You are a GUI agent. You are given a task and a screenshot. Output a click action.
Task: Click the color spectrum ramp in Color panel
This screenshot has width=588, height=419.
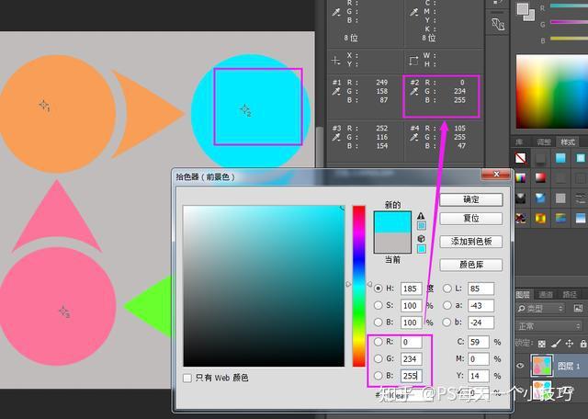click(552, 92)
